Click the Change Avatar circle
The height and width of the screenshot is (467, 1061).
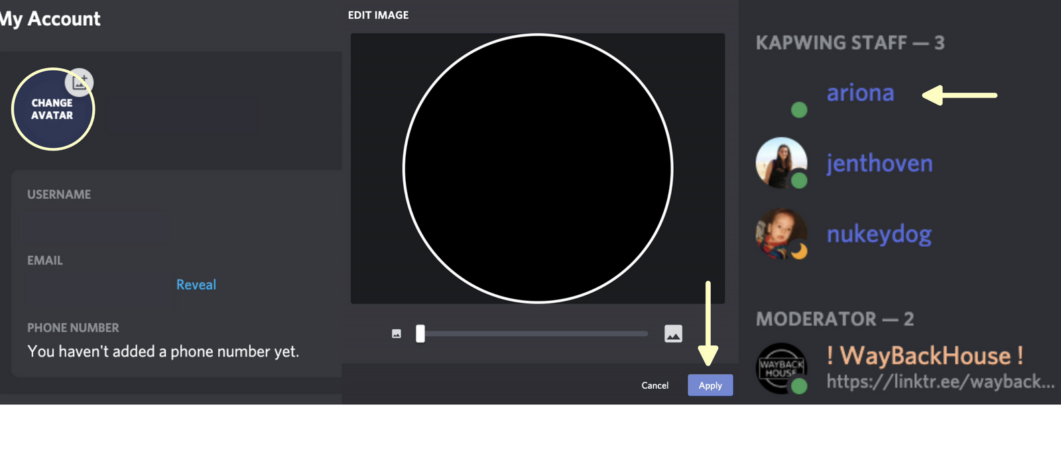52,110
